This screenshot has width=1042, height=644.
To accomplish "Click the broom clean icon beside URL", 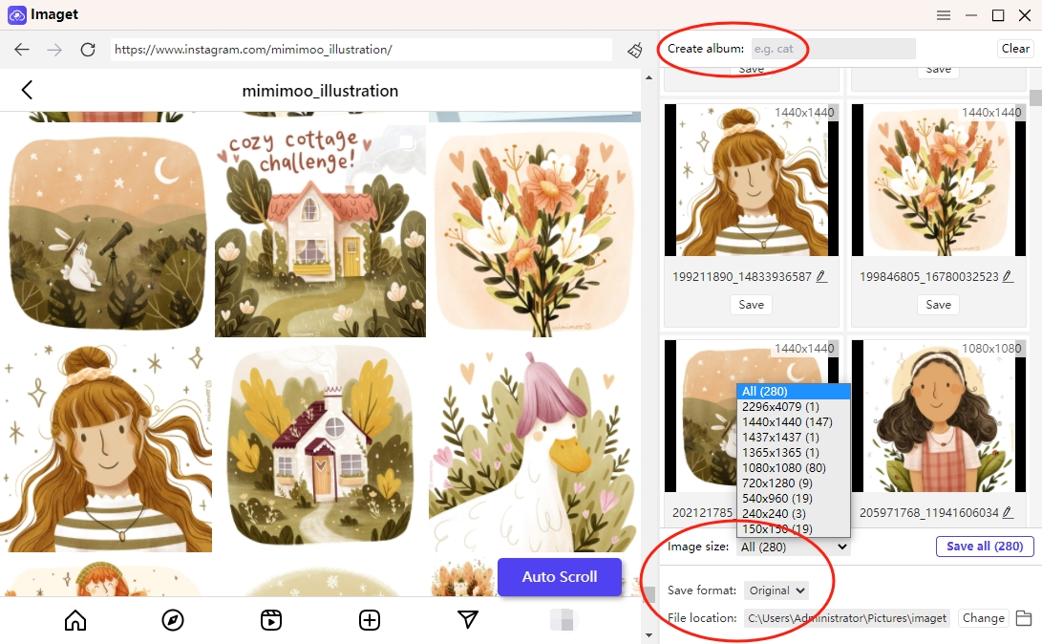I will coord(634,50).
